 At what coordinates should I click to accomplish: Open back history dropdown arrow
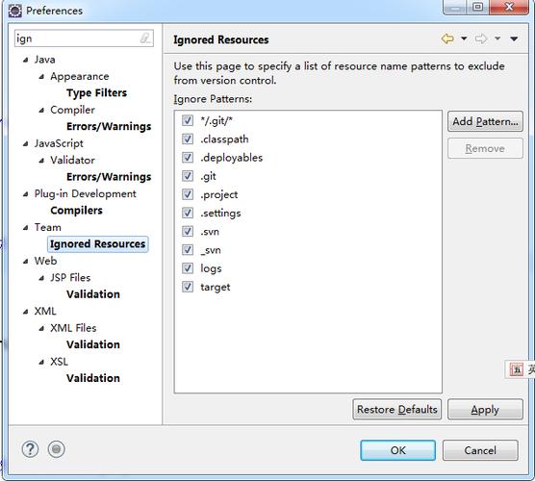(x=464, y=38)
